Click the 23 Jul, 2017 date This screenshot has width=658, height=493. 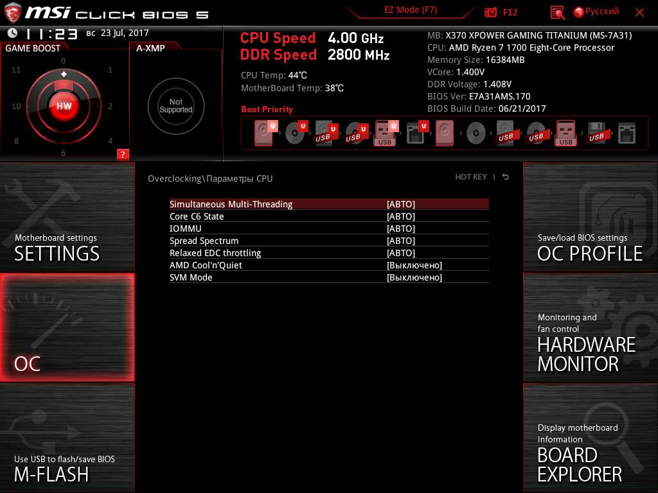125,33
